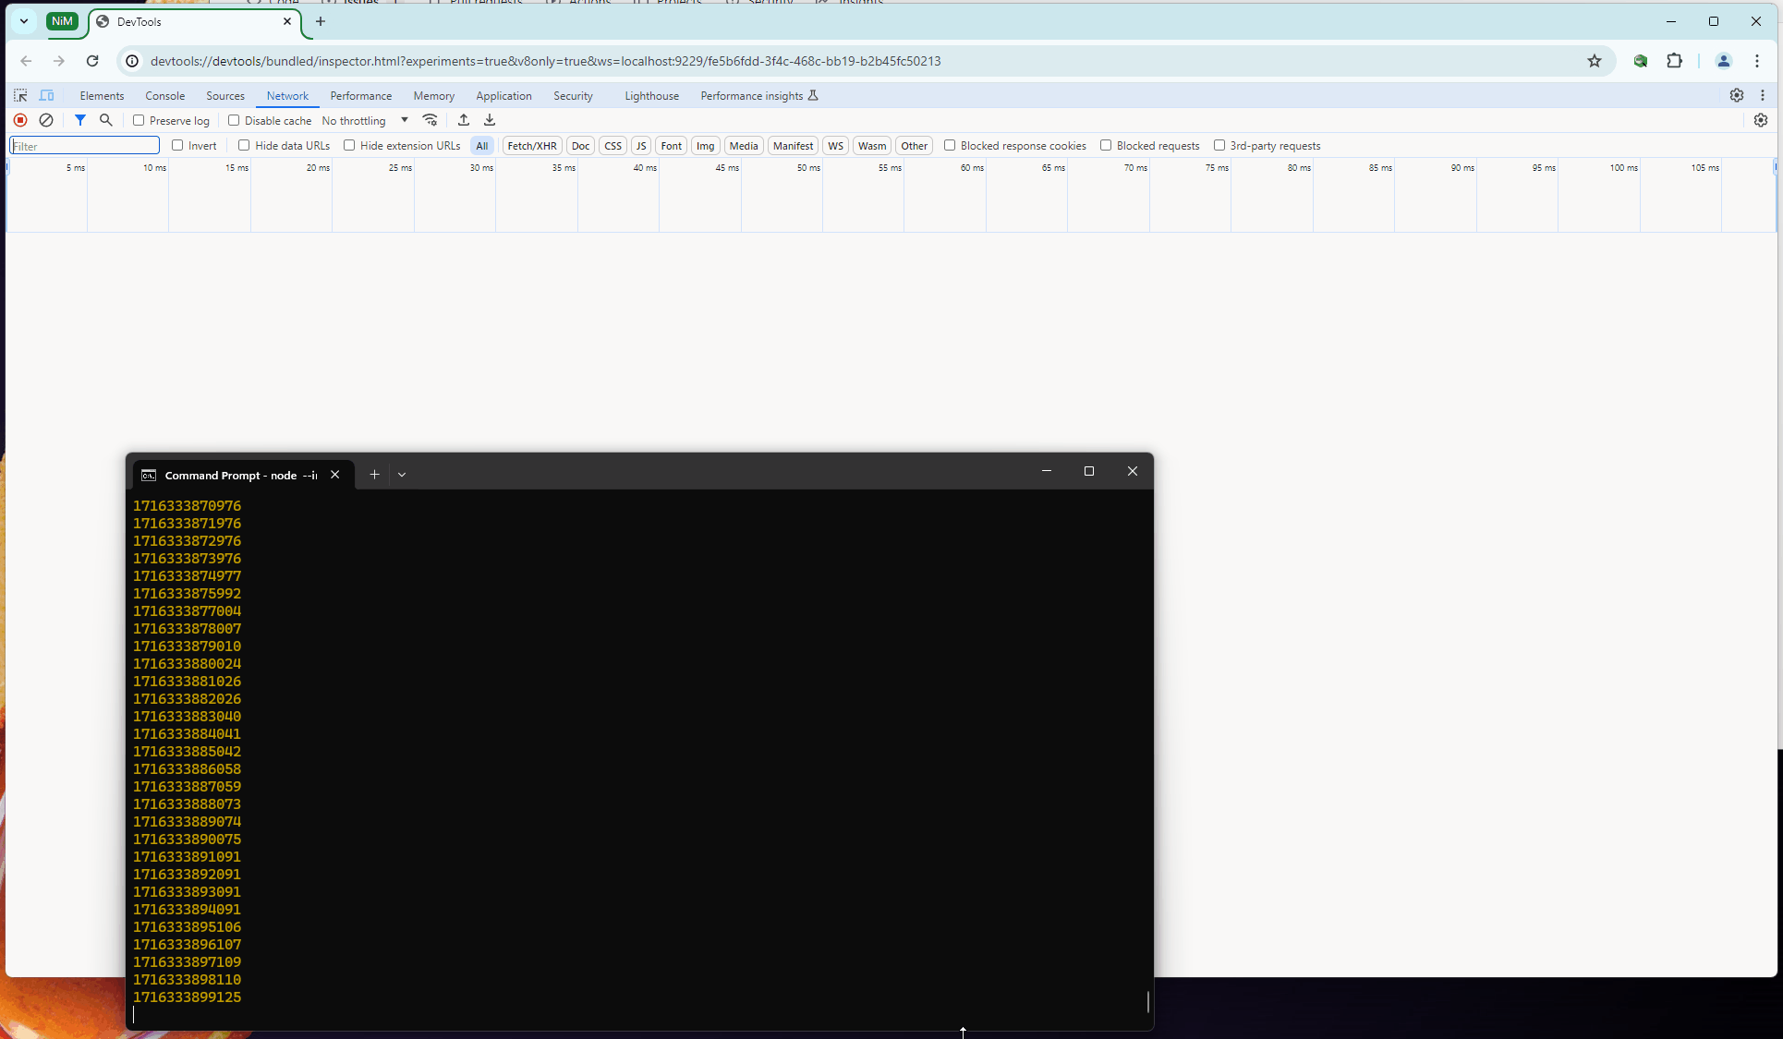The height and width of the screenshot is (1039, 1783).
Task: Open No throttling dropdown
Action: pos(365,120)
